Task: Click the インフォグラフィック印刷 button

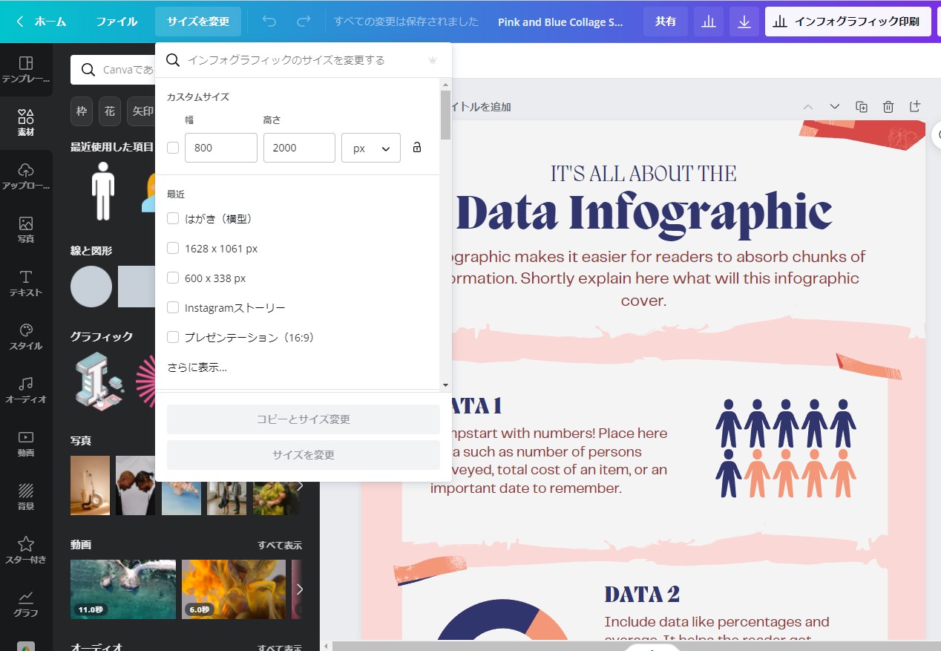Action: coord(848,22)
